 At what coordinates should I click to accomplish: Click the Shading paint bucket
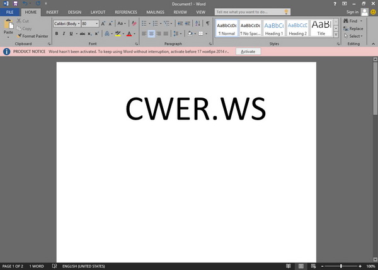[190, 33]
